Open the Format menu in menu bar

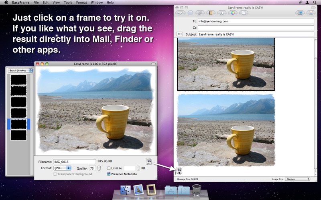click(81, 2)
